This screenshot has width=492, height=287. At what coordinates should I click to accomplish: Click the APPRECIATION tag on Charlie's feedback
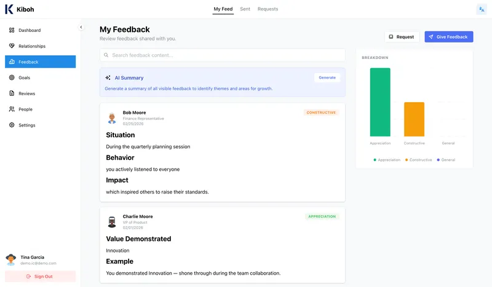pos(322,216)
